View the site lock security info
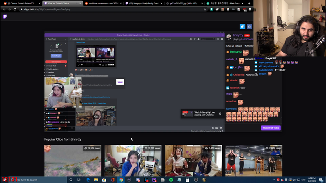 (x=21, y=9)
